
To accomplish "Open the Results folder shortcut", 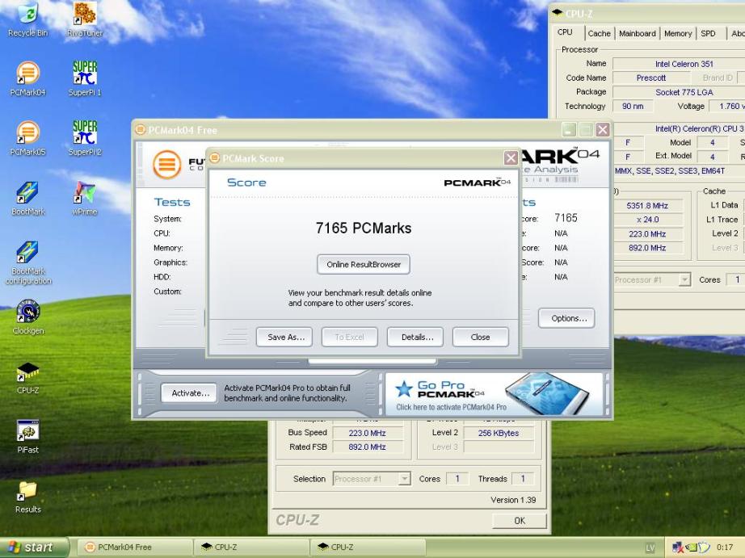I will (28, 497).
